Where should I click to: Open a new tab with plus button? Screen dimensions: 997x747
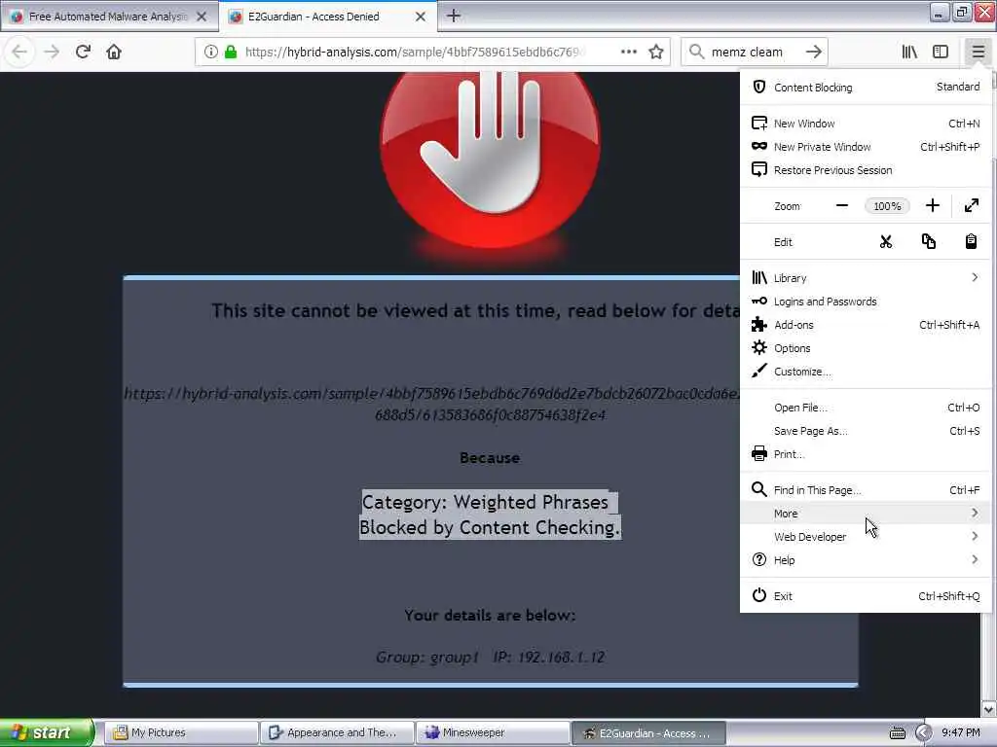click(x=454, y=16)
